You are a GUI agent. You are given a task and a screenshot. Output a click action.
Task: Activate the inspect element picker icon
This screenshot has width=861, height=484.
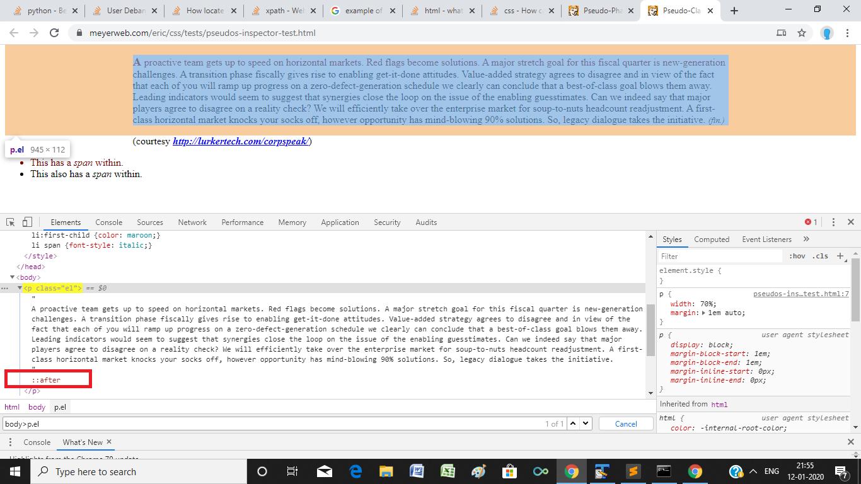[x=11, y=222]
